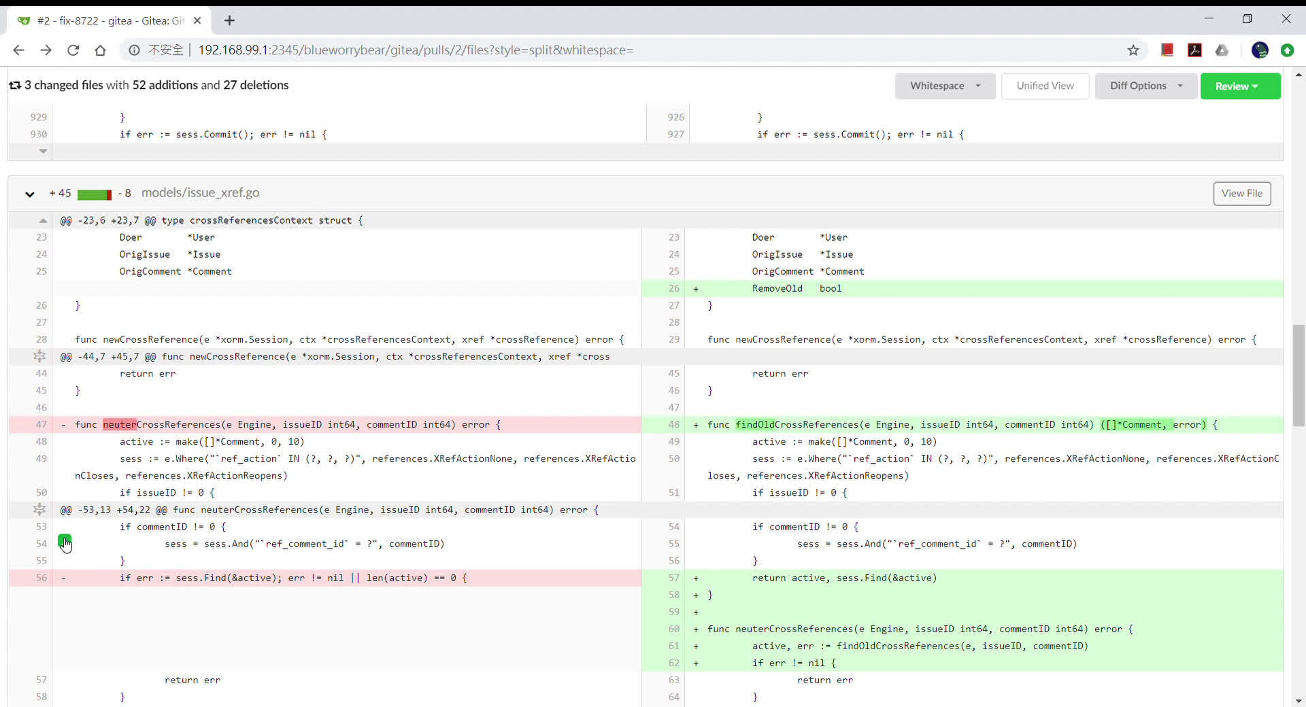This screenshot has height=707, width=1306.
Task: Reload the pull request page
Action: (x=73, y=50)
